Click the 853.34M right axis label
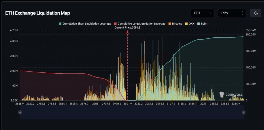Screen dimensions: 264x130 251,30
